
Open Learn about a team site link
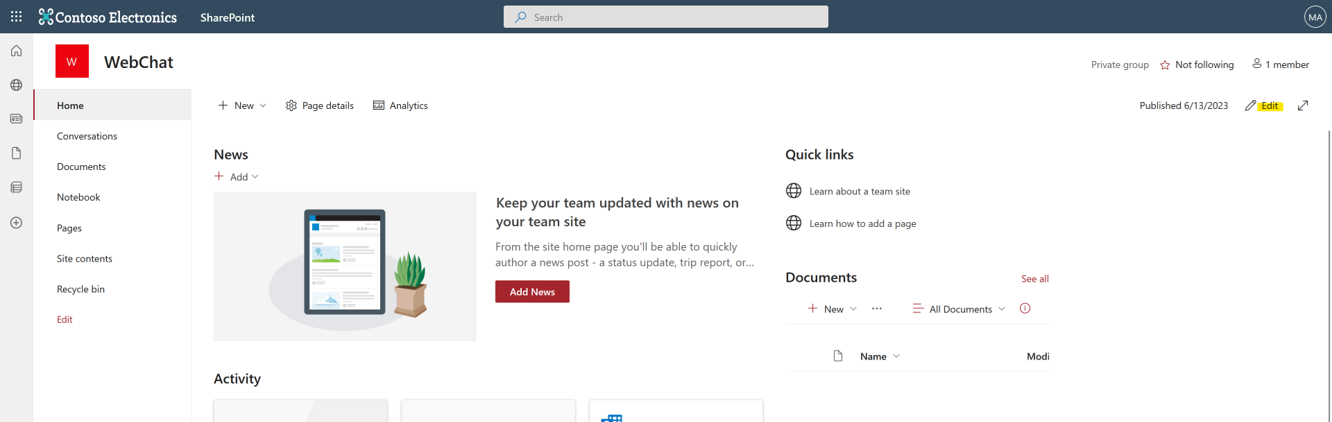coord(860,191)
